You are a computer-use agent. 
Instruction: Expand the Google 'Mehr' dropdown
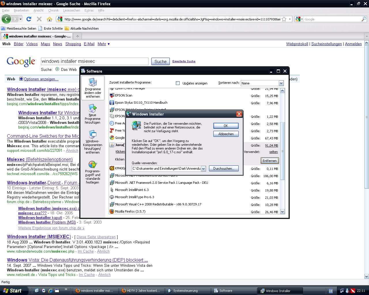(x=104, y=44)
